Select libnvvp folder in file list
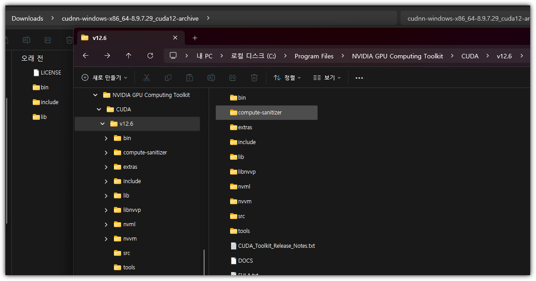536x281 pixels. (x=243, y=171)
